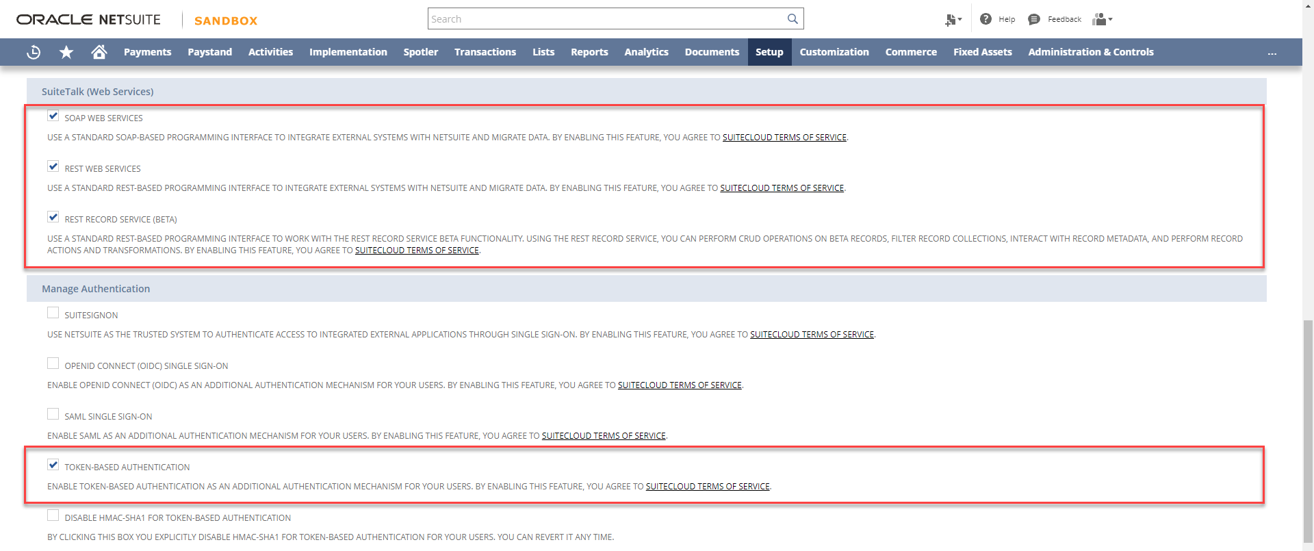Open SuiteCloud Terms link under REST Web Services
Viewport: 1314px width, 551px height.
coord(782,188)
